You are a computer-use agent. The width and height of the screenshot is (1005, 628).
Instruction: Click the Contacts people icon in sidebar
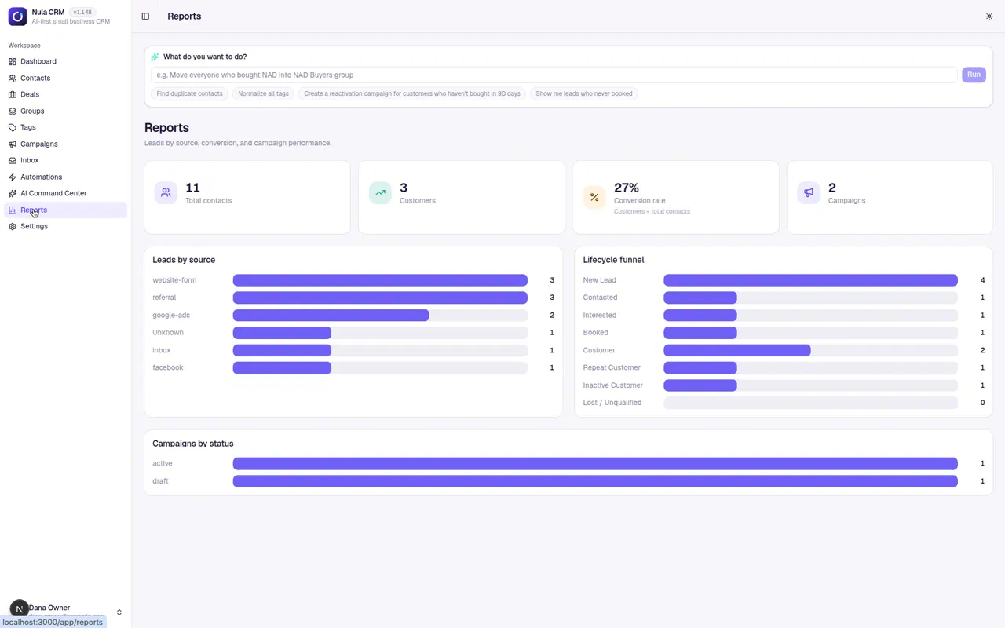(x=13, y=78)
